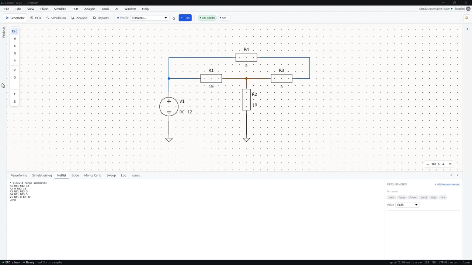The height and width of the screenshot is (265, 472).
Task: Open the Sim status pill
Action: click(x=224, y=18)
